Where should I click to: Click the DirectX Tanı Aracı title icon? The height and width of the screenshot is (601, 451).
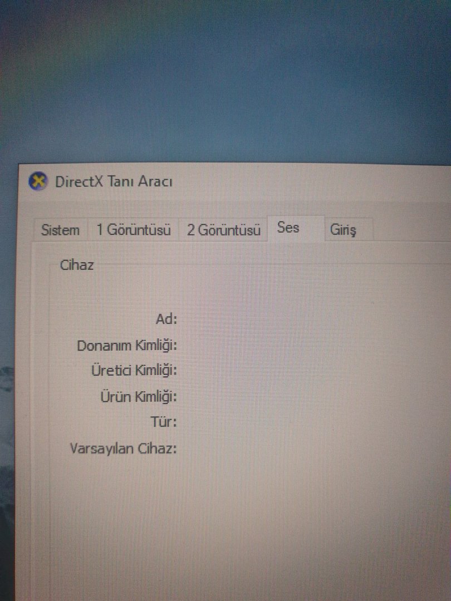(38, 181)
